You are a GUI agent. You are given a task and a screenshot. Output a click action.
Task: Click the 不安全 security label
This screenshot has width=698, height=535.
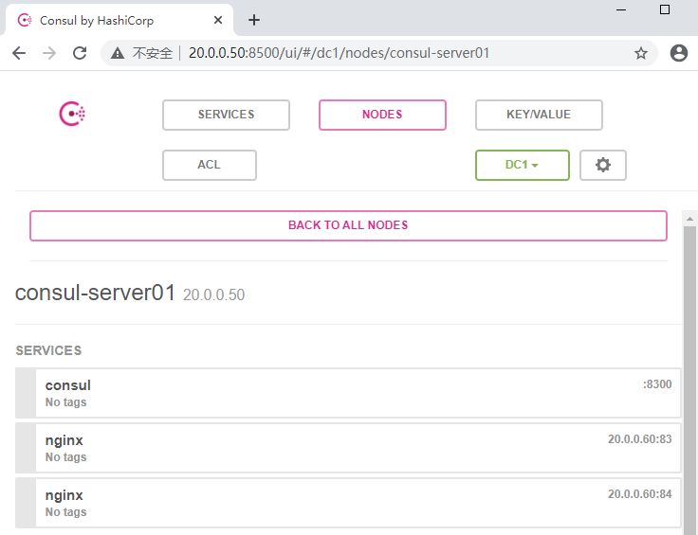(x=153, y=53)
